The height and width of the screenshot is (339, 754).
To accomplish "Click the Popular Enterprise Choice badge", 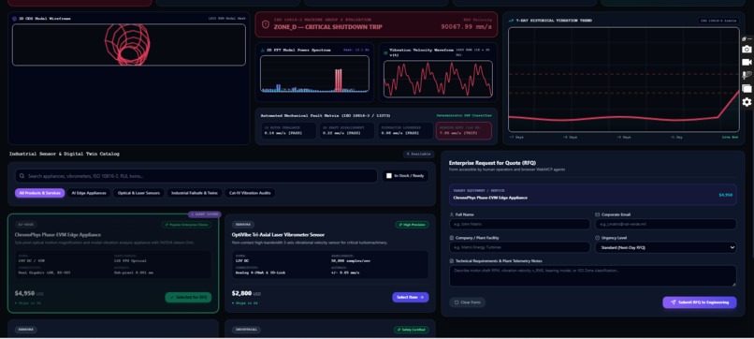I will coord(186,225).
